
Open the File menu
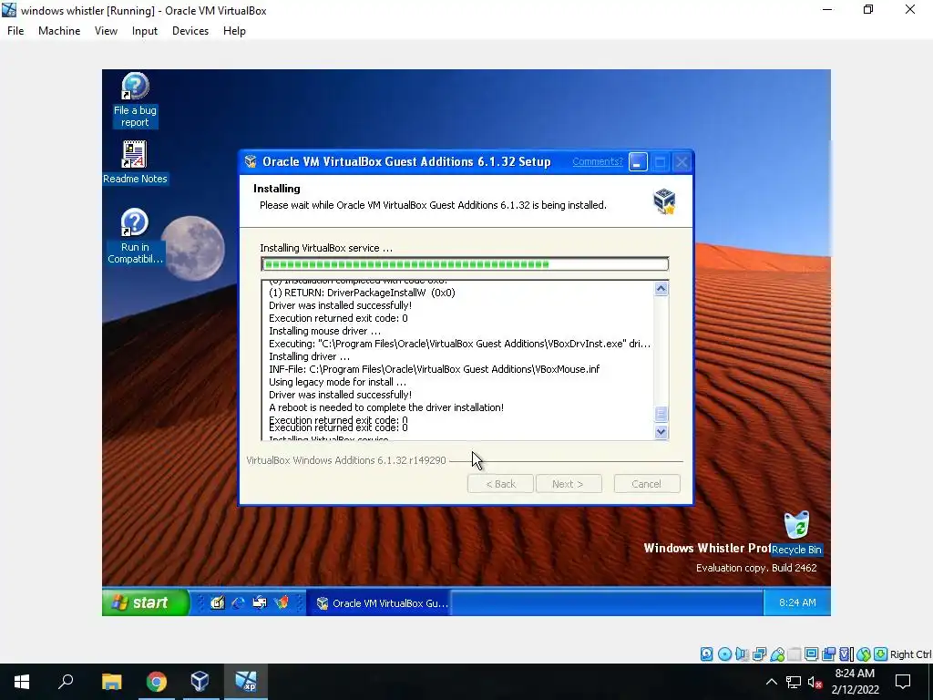pyautogui.click(x=15, y=31)
